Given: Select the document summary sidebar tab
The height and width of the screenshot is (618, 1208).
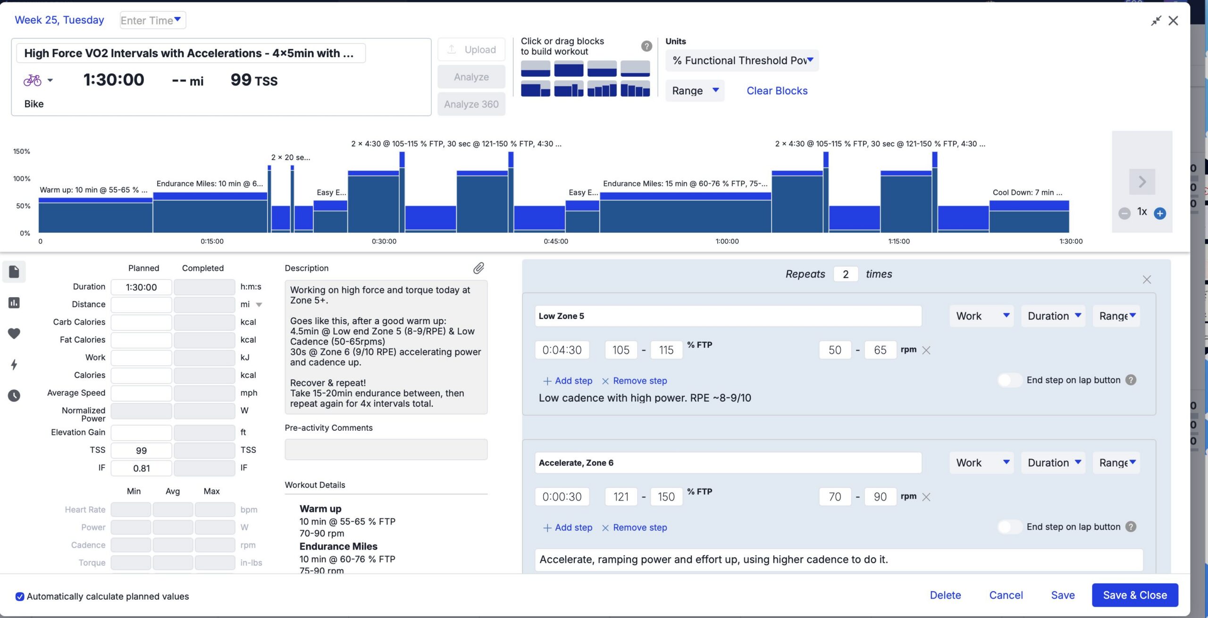Looking at the screenshot, I should point(14,272).
